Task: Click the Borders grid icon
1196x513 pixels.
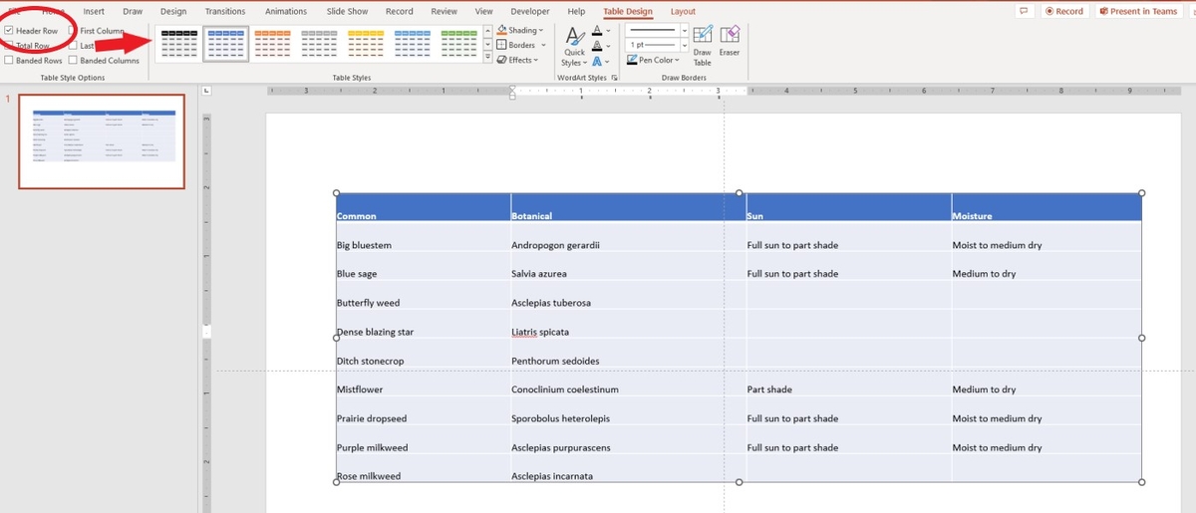Action: click(x=501, y=45)
